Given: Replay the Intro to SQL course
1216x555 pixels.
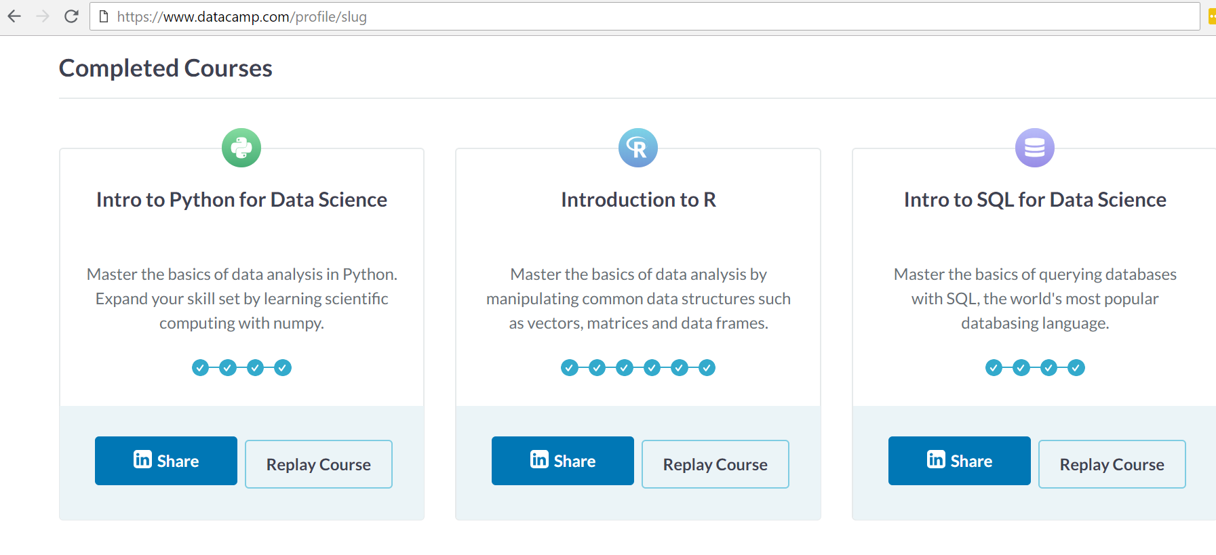Looking at the screenshot, I should tap(1112, 464).
